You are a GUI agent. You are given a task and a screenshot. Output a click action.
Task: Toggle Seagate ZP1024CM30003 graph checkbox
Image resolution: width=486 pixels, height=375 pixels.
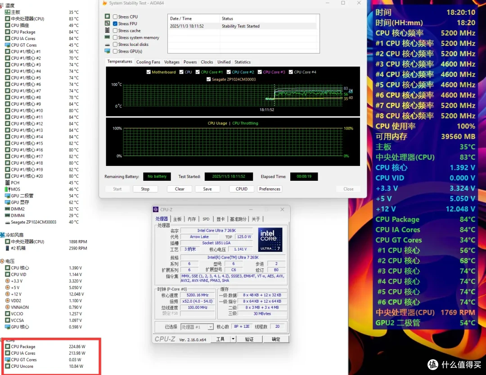(209, 79)
